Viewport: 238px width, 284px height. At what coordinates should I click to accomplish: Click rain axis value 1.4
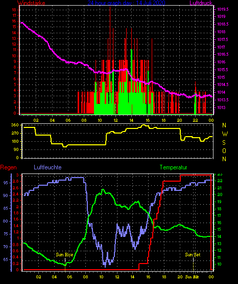[16, 226]
